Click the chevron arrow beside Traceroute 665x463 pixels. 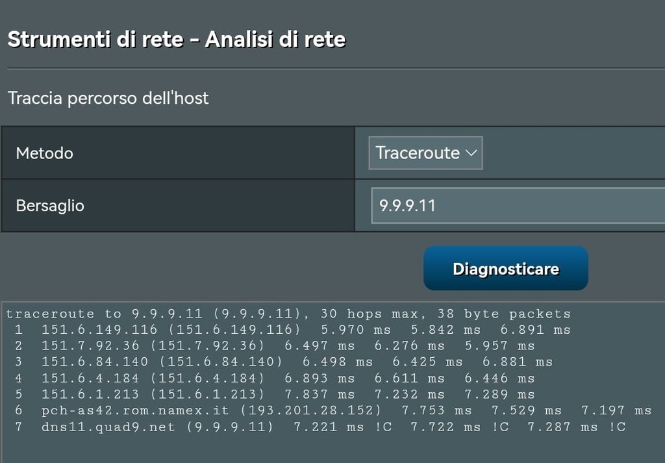(x=472, y=153)
